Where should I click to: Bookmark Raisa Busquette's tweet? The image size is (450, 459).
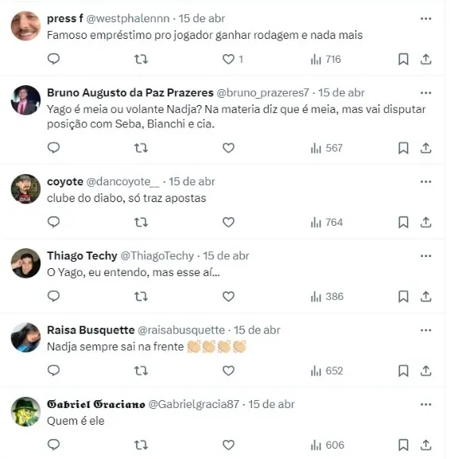(403, 371)
